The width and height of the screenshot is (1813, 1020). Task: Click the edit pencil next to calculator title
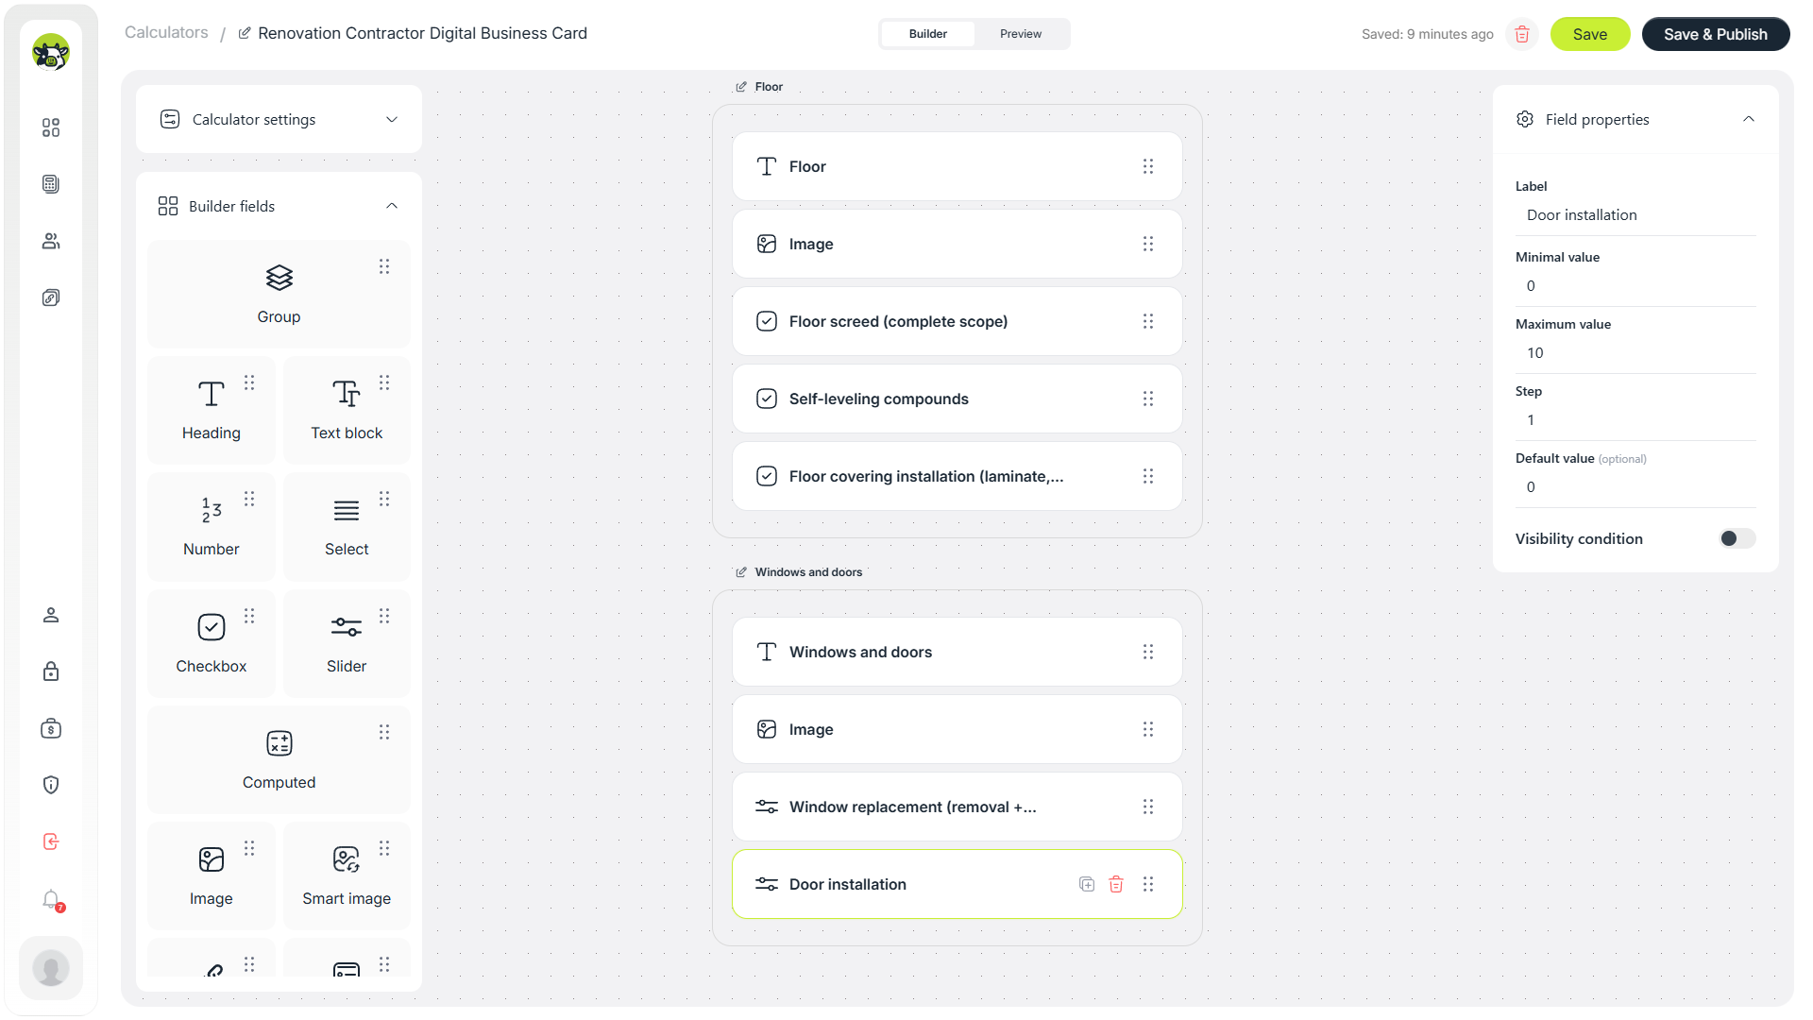(x=245, y=33)
